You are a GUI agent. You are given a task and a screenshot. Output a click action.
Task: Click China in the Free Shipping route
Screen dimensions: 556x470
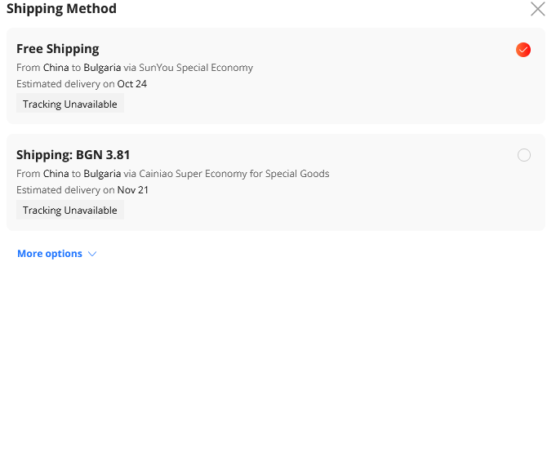pyautogui.click(x=56, y=68)
